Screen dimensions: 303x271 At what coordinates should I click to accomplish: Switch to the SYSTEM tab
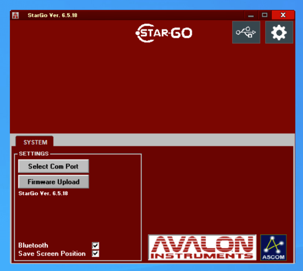pyautogui.click(x=35, y=142)
